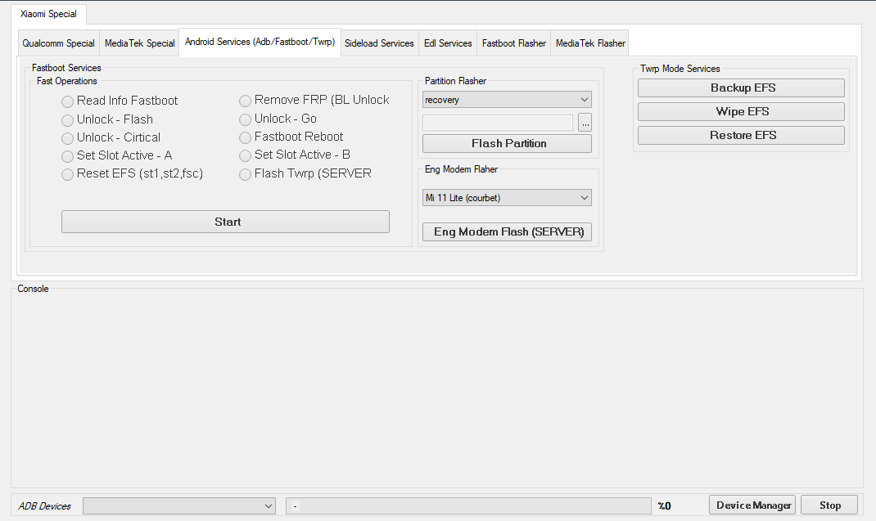
Task: Click Backup EFS in Twrp Mode Services
Action: tap(740, 88)
